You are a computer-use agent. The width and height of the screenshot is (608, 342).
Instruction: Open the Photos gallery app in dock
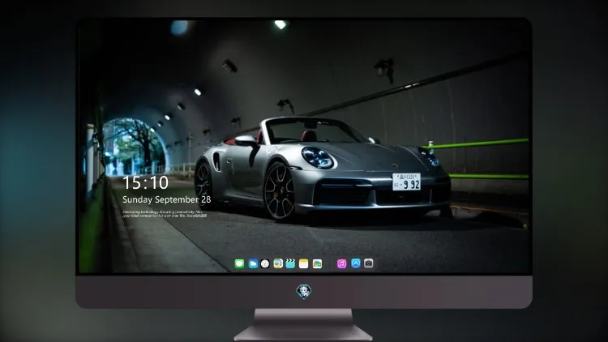point(317,264)
